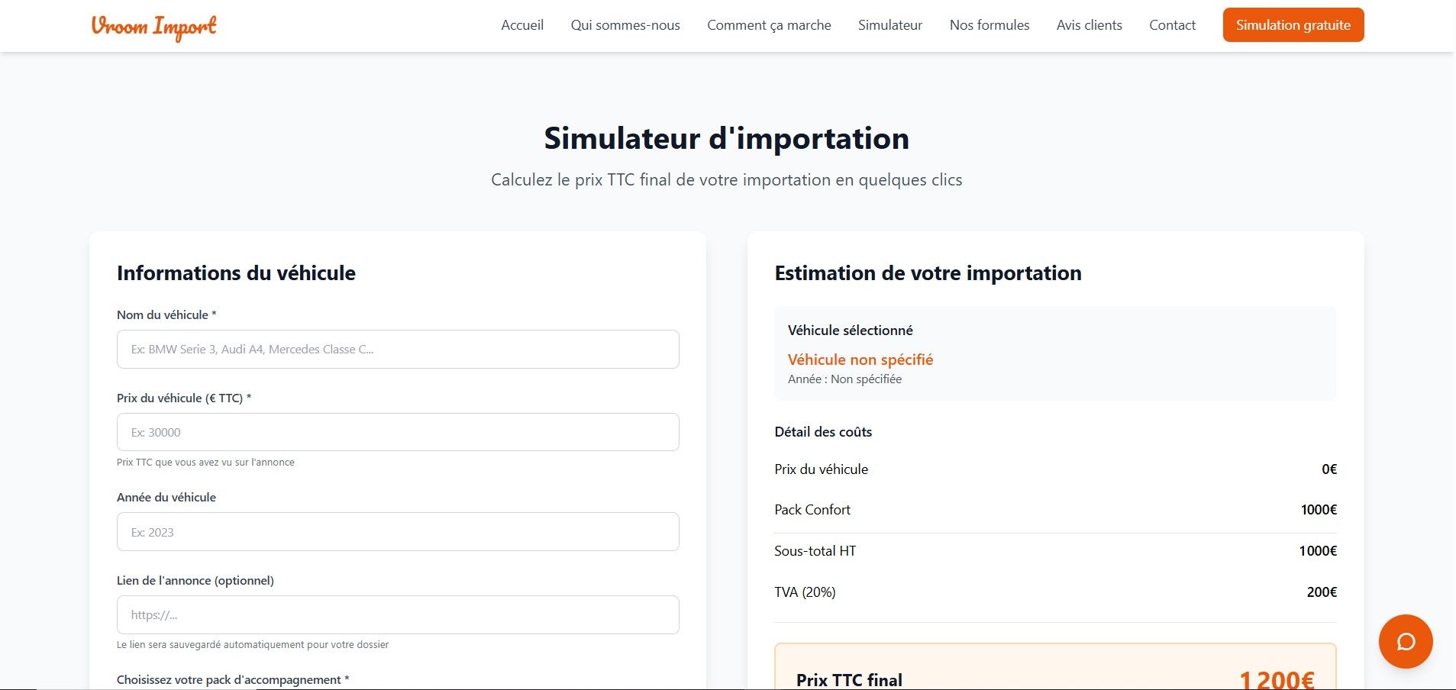
Task: Click the Prix TTC final amount
Action: pos(1277,679)
